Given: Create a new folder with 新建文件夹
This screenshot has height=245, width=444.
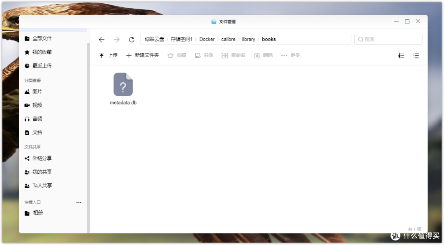Looking at the screenshot, I should (x=142, y=55).
